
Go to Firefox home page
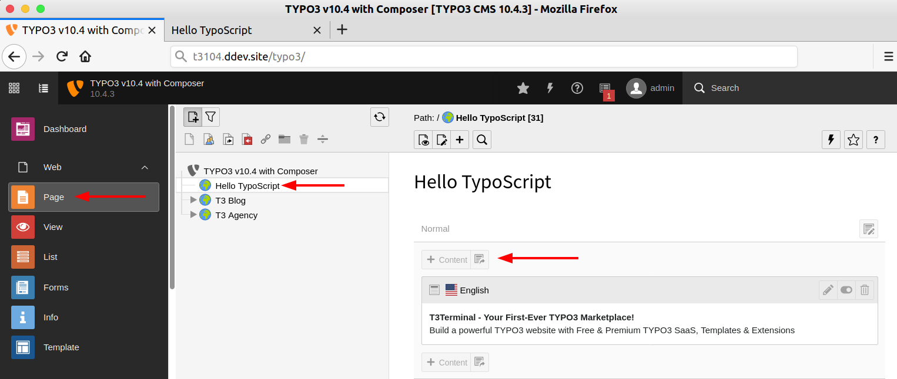click(x=85, y=57)
